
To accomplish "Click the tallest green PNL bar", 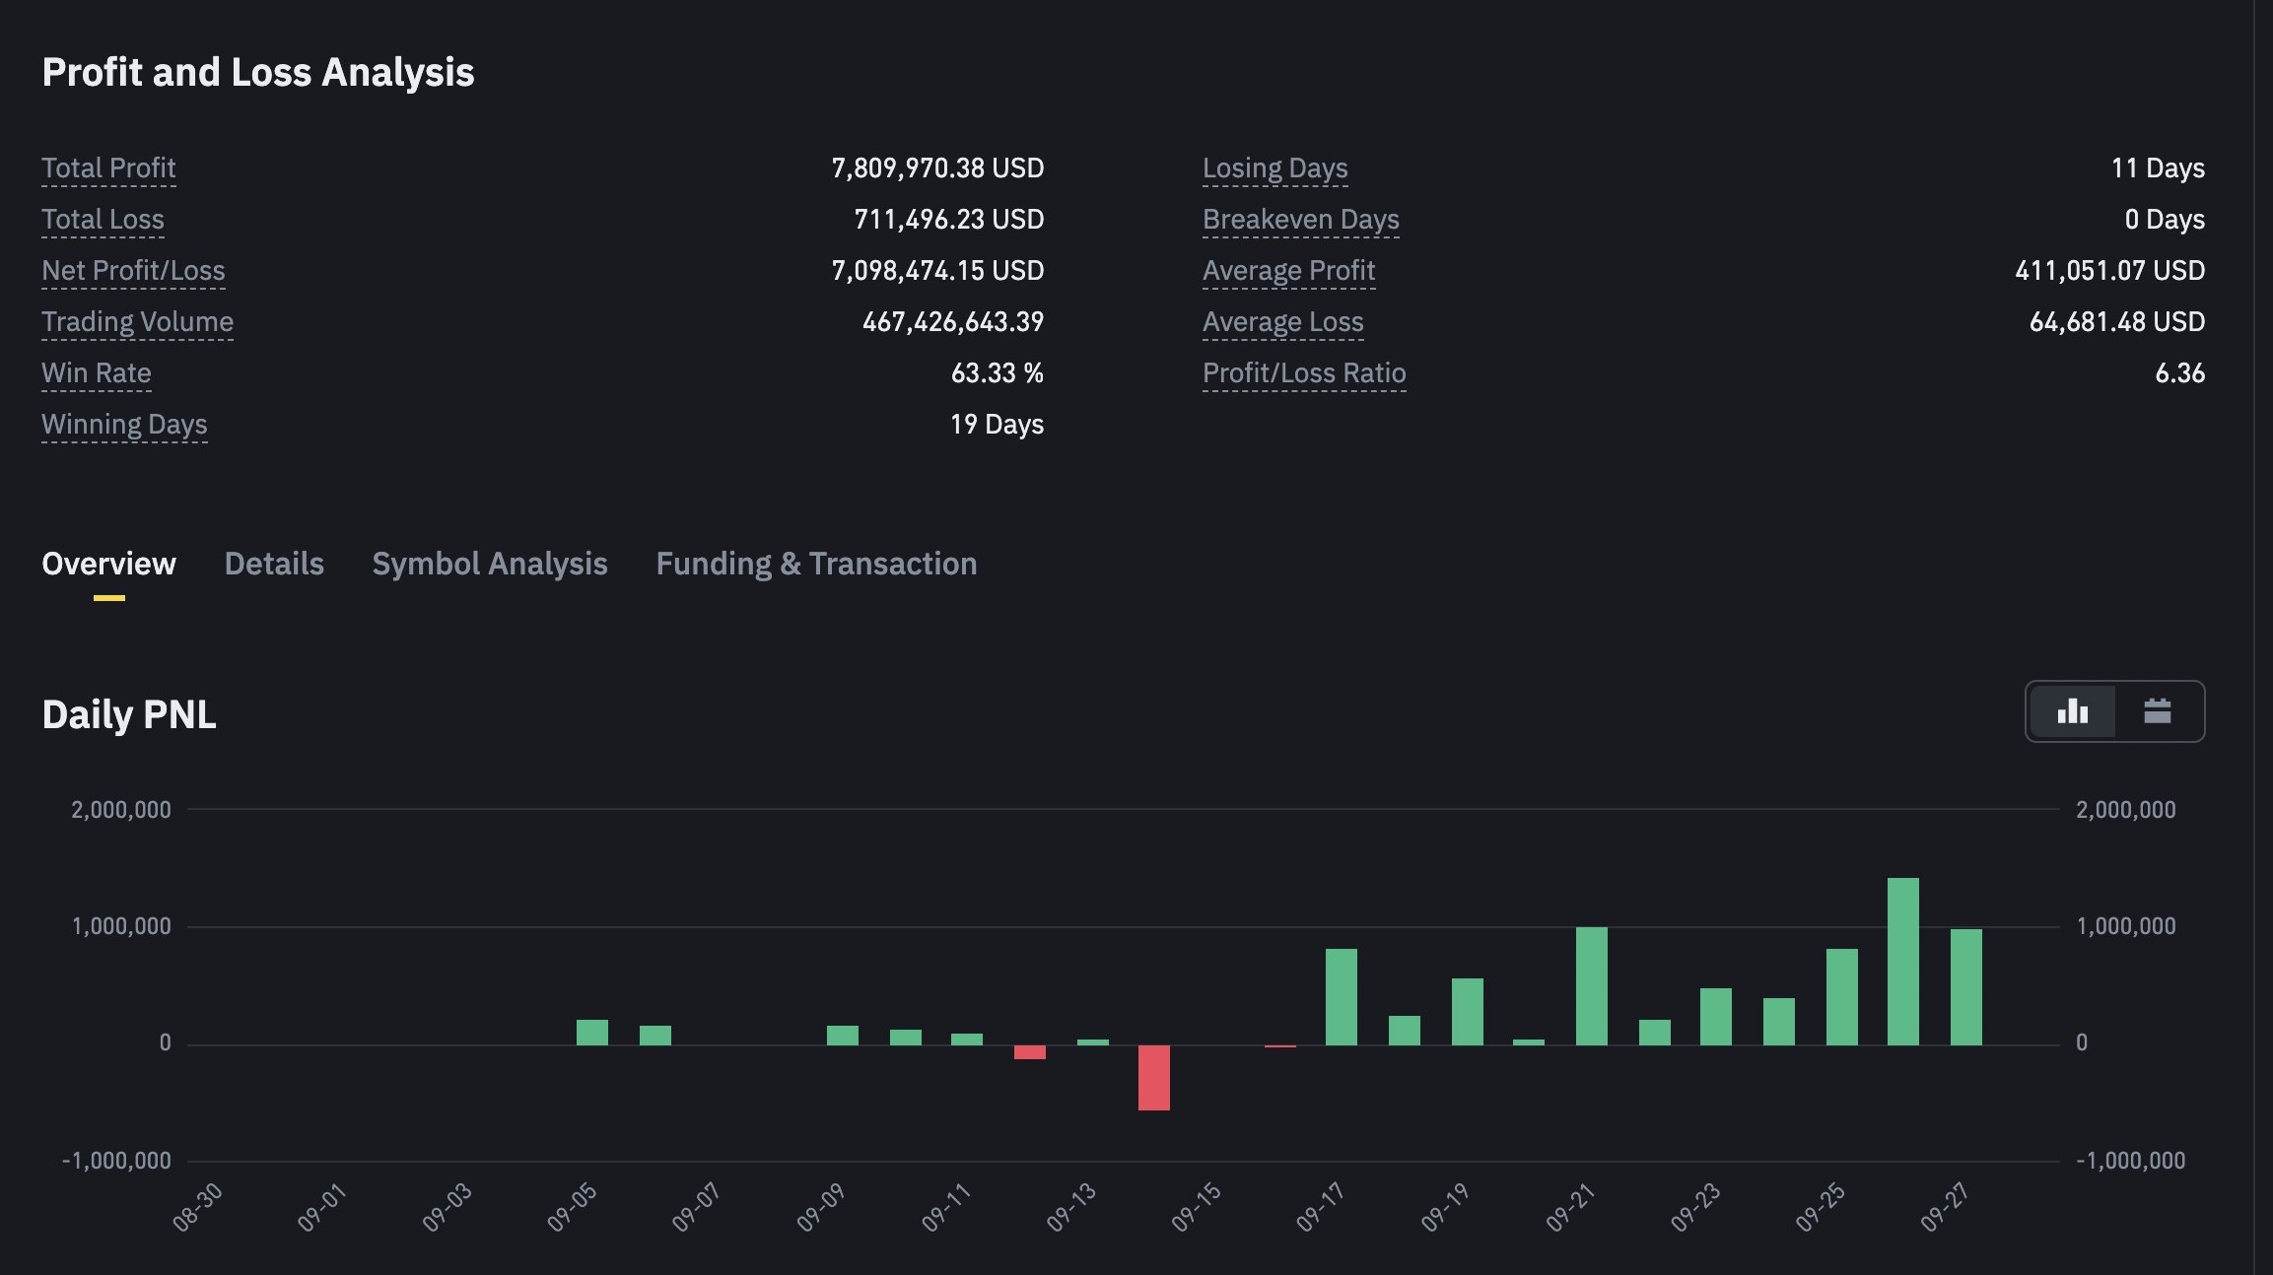I will click(x=1902, y=961).
